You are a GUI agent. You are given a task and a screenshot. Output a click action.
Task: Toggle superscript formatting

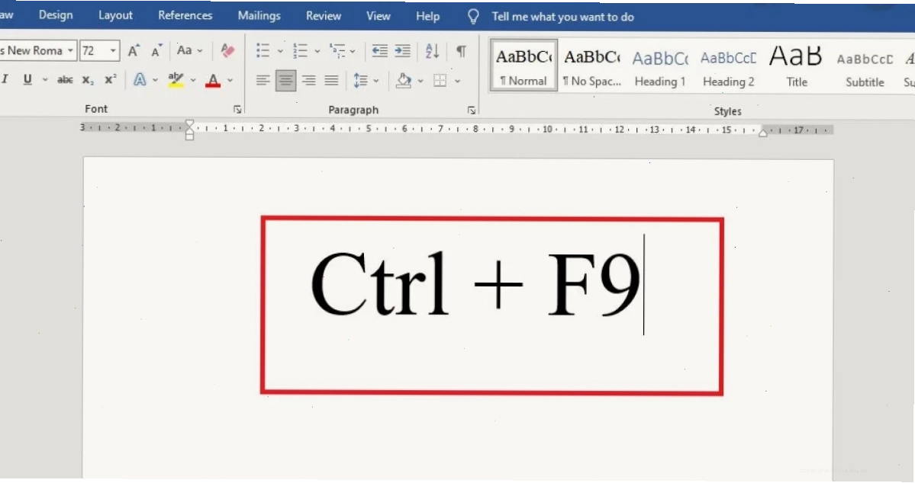click(x=111, y=79)
